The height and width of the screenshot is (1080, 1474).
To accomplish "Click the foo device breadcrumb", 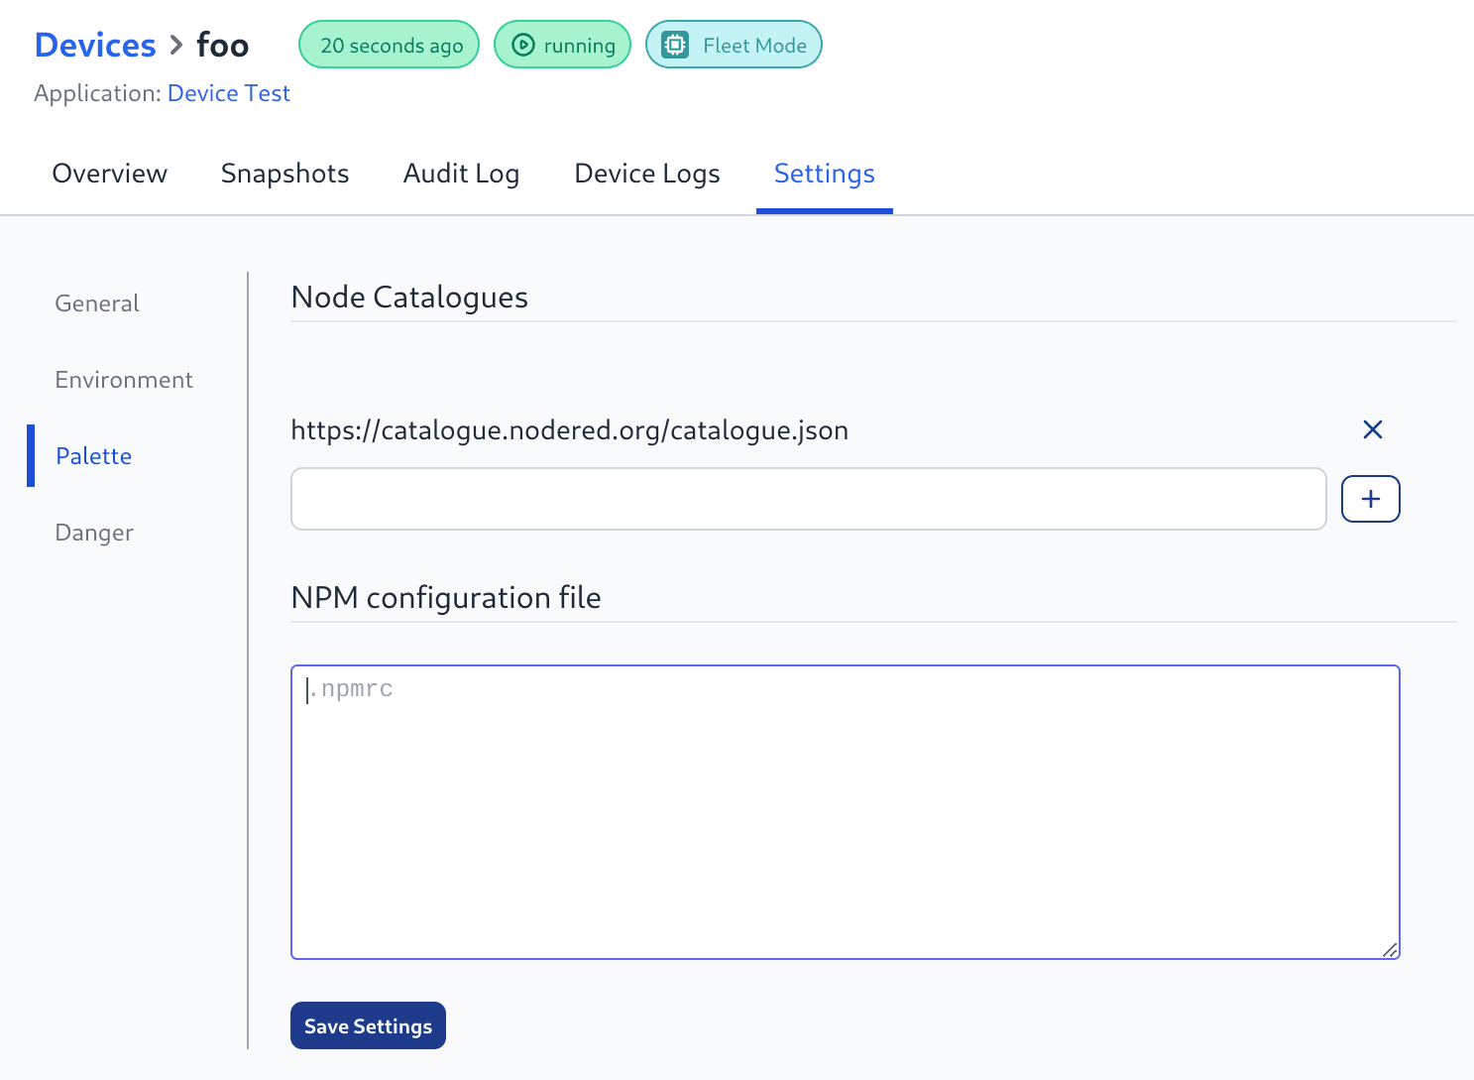I will point(221,44).
